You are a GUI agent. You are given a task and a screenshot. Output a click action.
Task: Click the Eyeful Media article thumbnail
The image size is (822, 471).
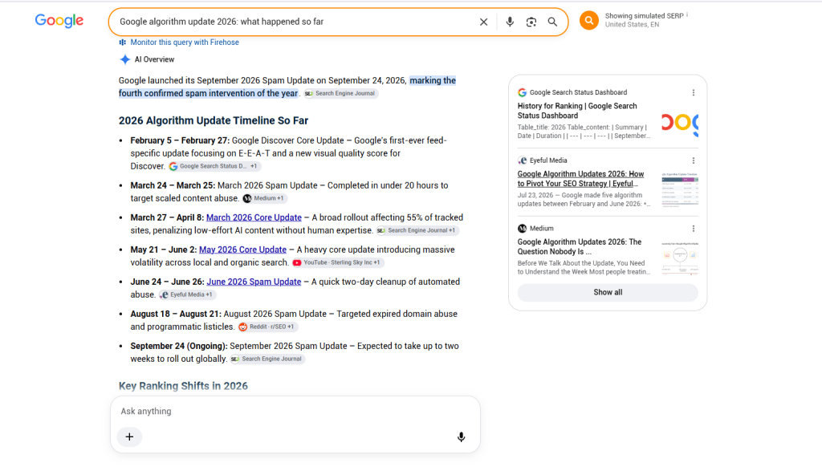679,190
